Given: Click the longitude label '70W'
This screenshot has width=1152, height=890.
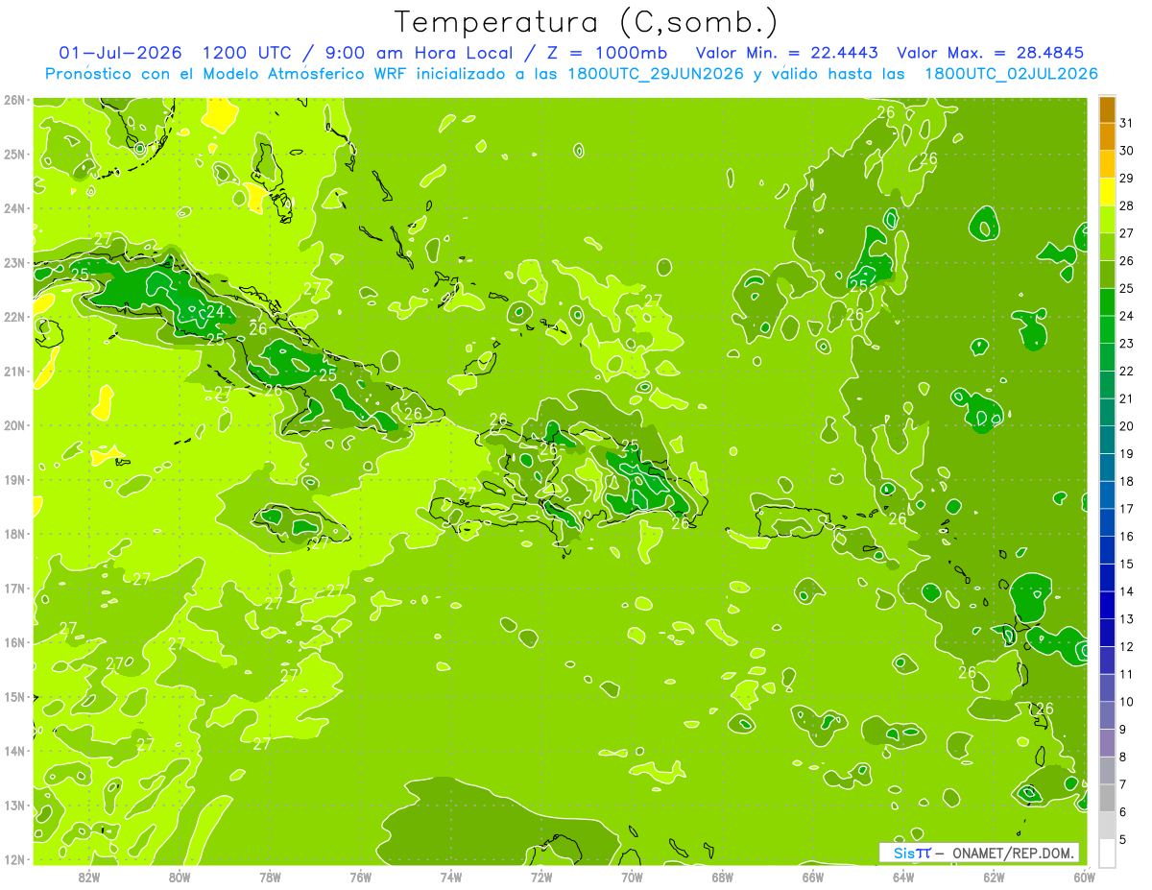Looking at the screenshot, I should [632, 877].
